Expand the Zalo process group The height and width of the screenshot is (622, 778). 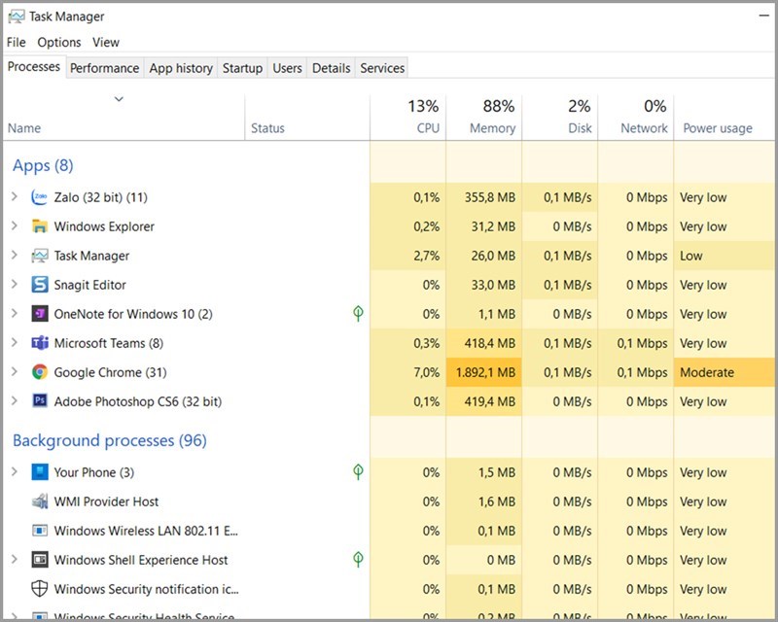(15, 197)
